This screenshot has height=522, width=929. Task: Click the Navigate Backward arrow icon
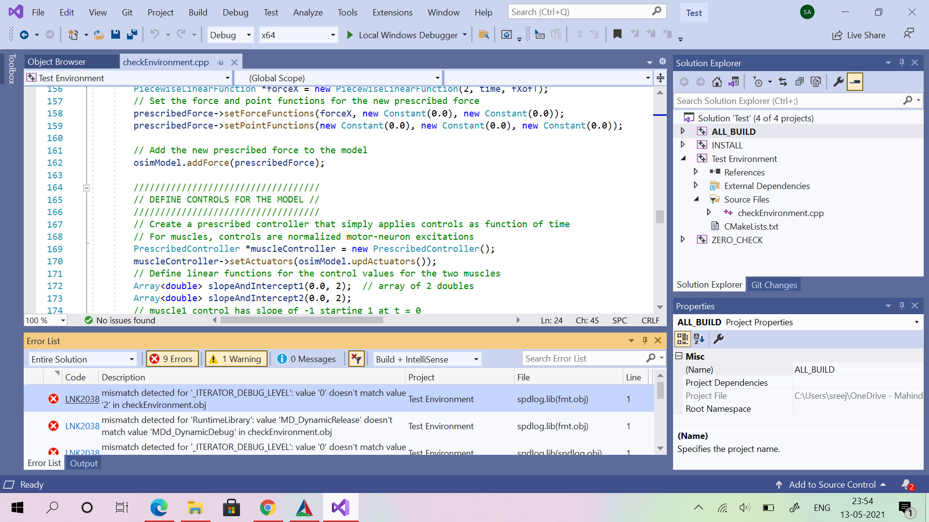pyautogui.click(x=24, y=34)
